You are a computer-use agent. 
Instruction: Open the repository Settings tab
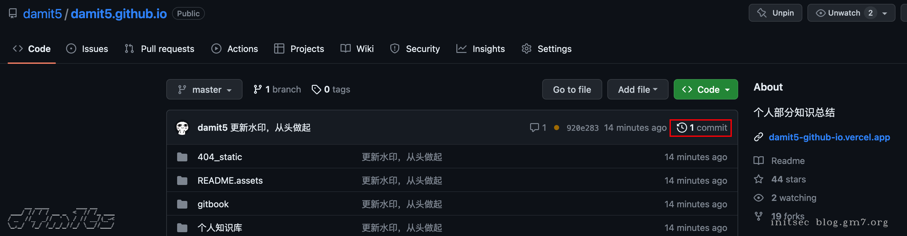546,48
